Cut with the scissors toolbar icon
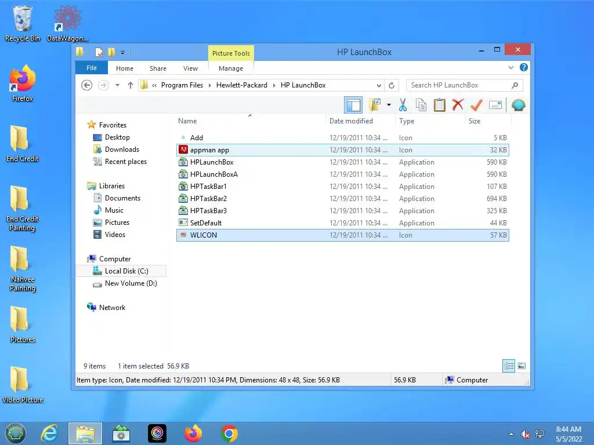 pyautogui.click(x=403, y=105)
